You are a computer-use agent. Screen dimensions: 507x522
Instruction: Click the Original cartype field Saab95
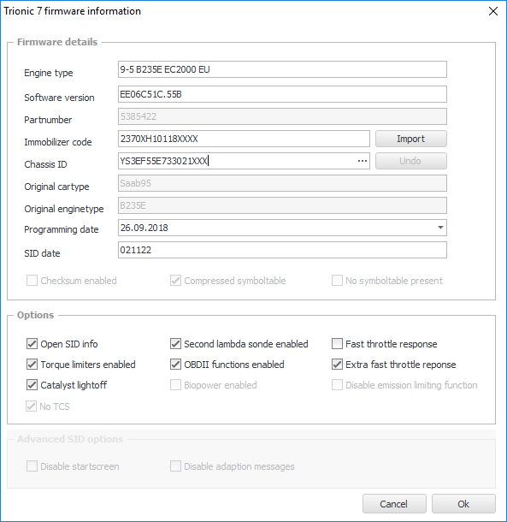tap(282, 183)
